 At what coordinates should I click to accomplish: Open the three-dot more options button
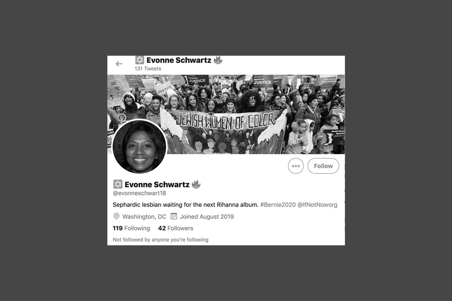pyautogui.click(x=296, y=166)
